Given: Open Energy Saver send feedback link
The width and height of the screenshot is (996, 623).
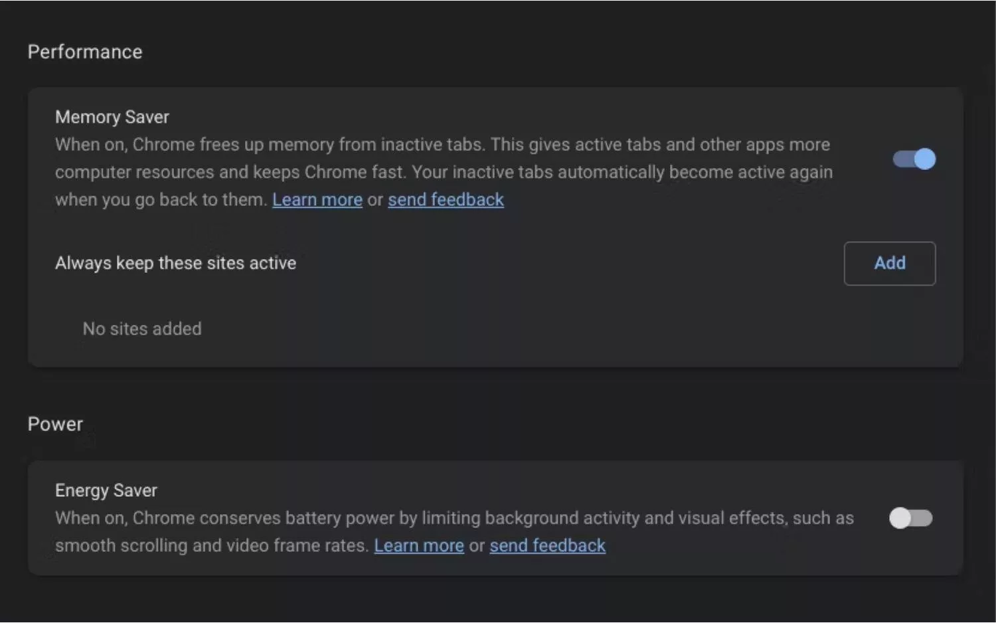Looking at the screenshot, I should click(548, 546).
